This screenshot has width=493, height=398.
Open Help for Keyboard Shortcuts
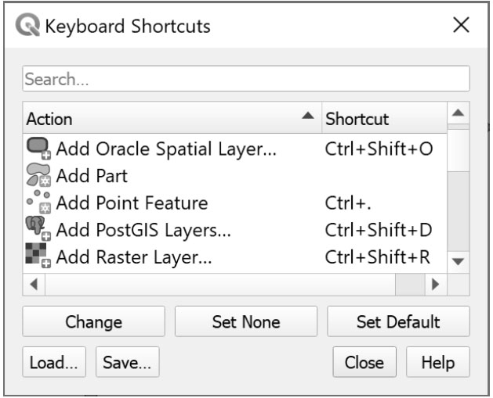pos(437,363)
